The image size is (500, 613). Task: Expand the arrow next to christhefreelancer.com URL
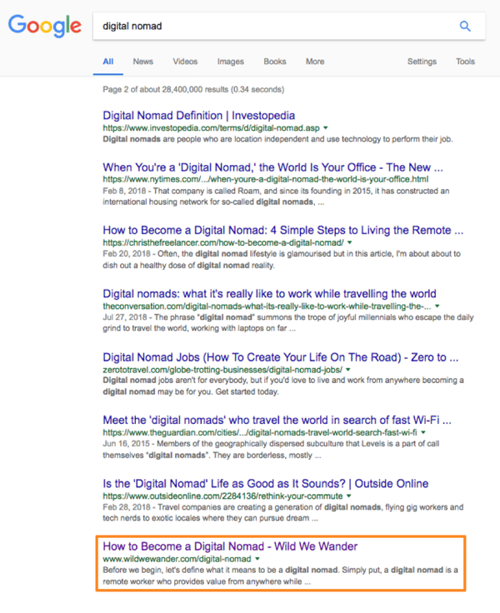(x=348, y=242)
